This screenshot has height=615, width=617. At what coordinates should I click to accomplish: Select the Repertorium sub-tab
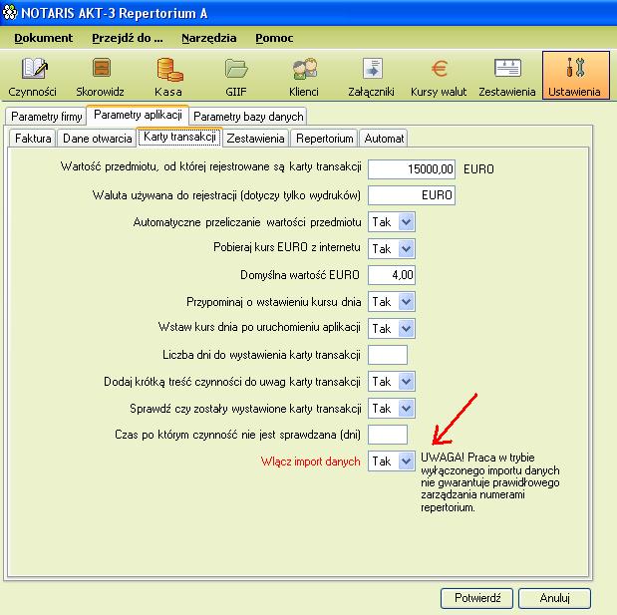point(325,139)
